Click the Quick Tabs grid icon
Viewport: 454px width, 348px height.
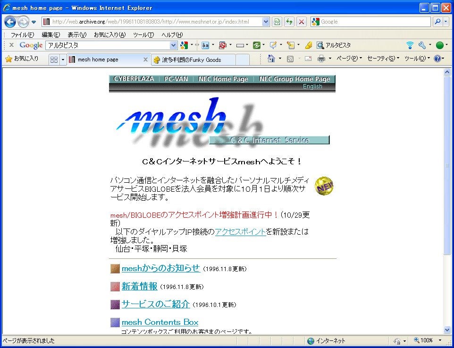coord(54,59)
